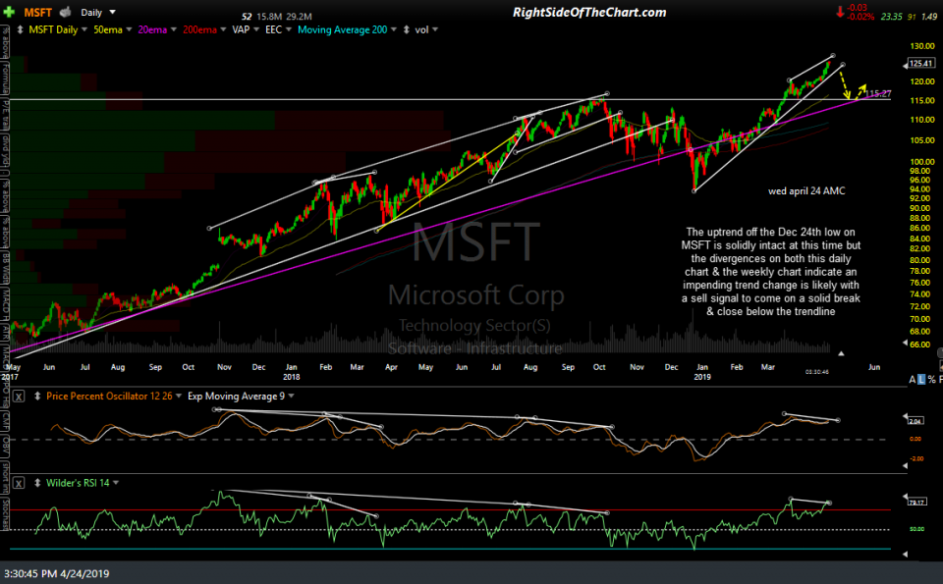Open the Wilder's RSI 14 settings dropdown
The height and width of the screenshot is (584, 943).
[115, 481]
